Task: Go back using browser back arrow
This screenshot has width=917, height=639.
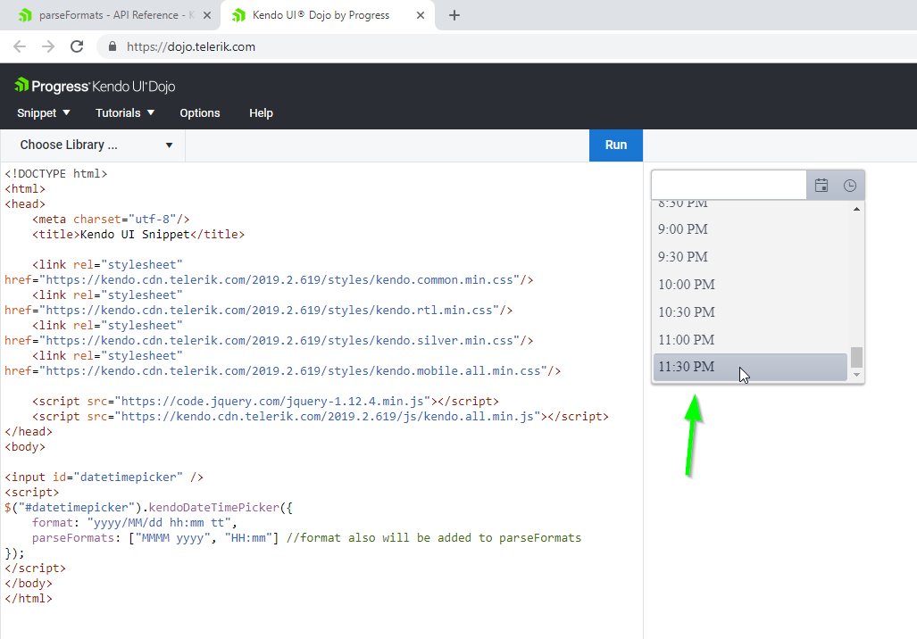Action: pyautogui.click(x=20, y=46)
